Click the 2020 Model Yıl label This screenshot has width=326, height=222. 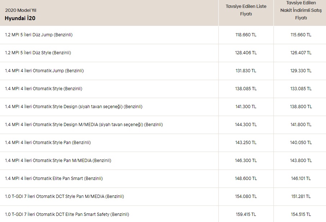tap(21, 10)
